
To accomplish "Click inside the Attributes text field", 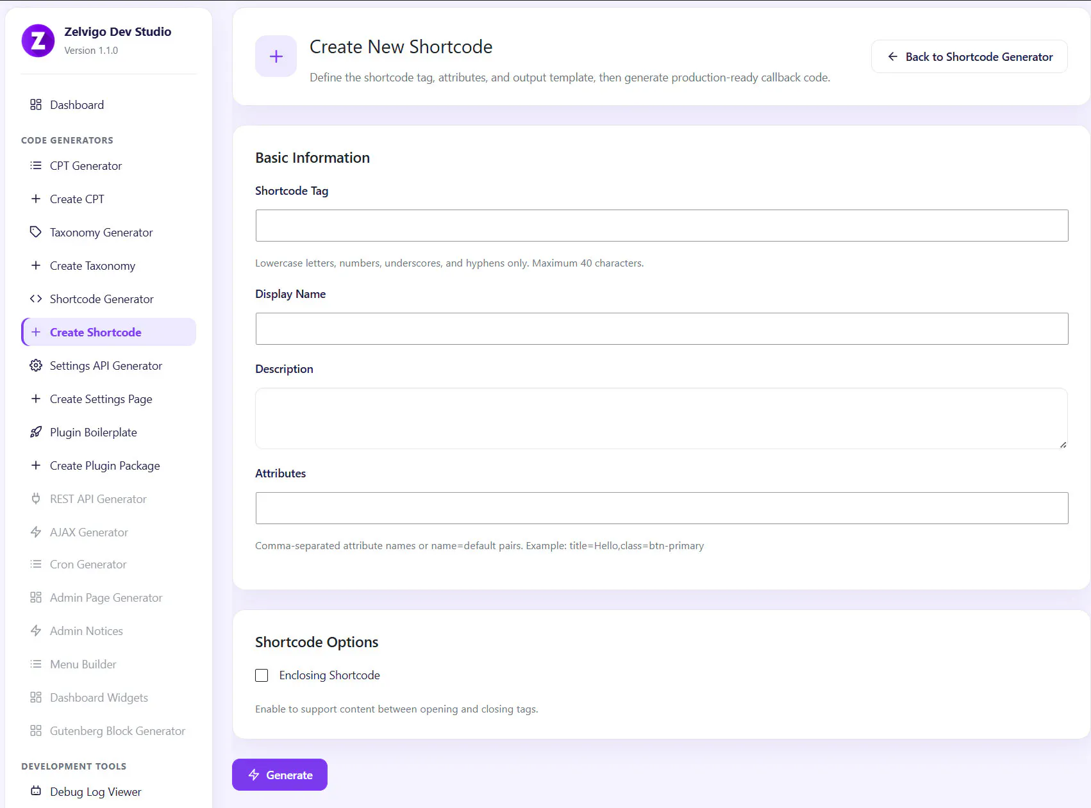I will click(x=662, y=508).
